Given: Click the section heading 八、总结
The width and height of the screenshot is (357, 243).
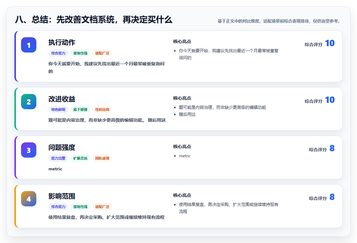Looking at the screenshot, I should 94,19.
